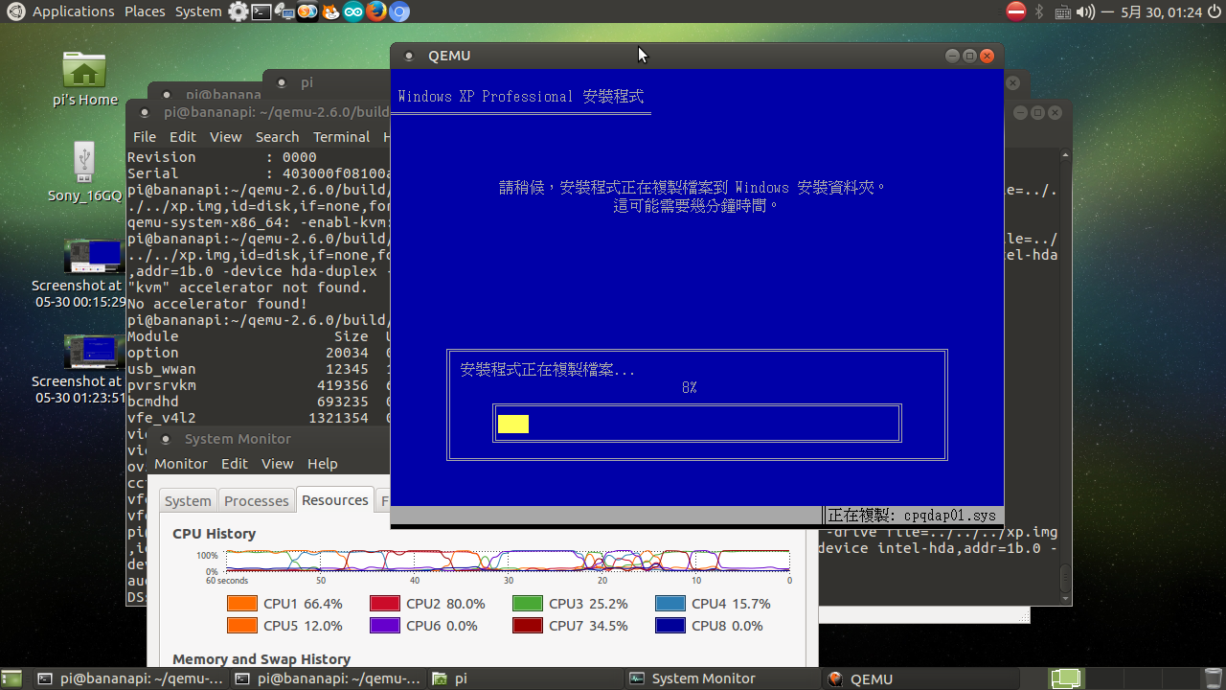This screenshot has height=690, width=1226.
Task: Launch Scratch cat icon in panel
Action: tap(330, 11)
